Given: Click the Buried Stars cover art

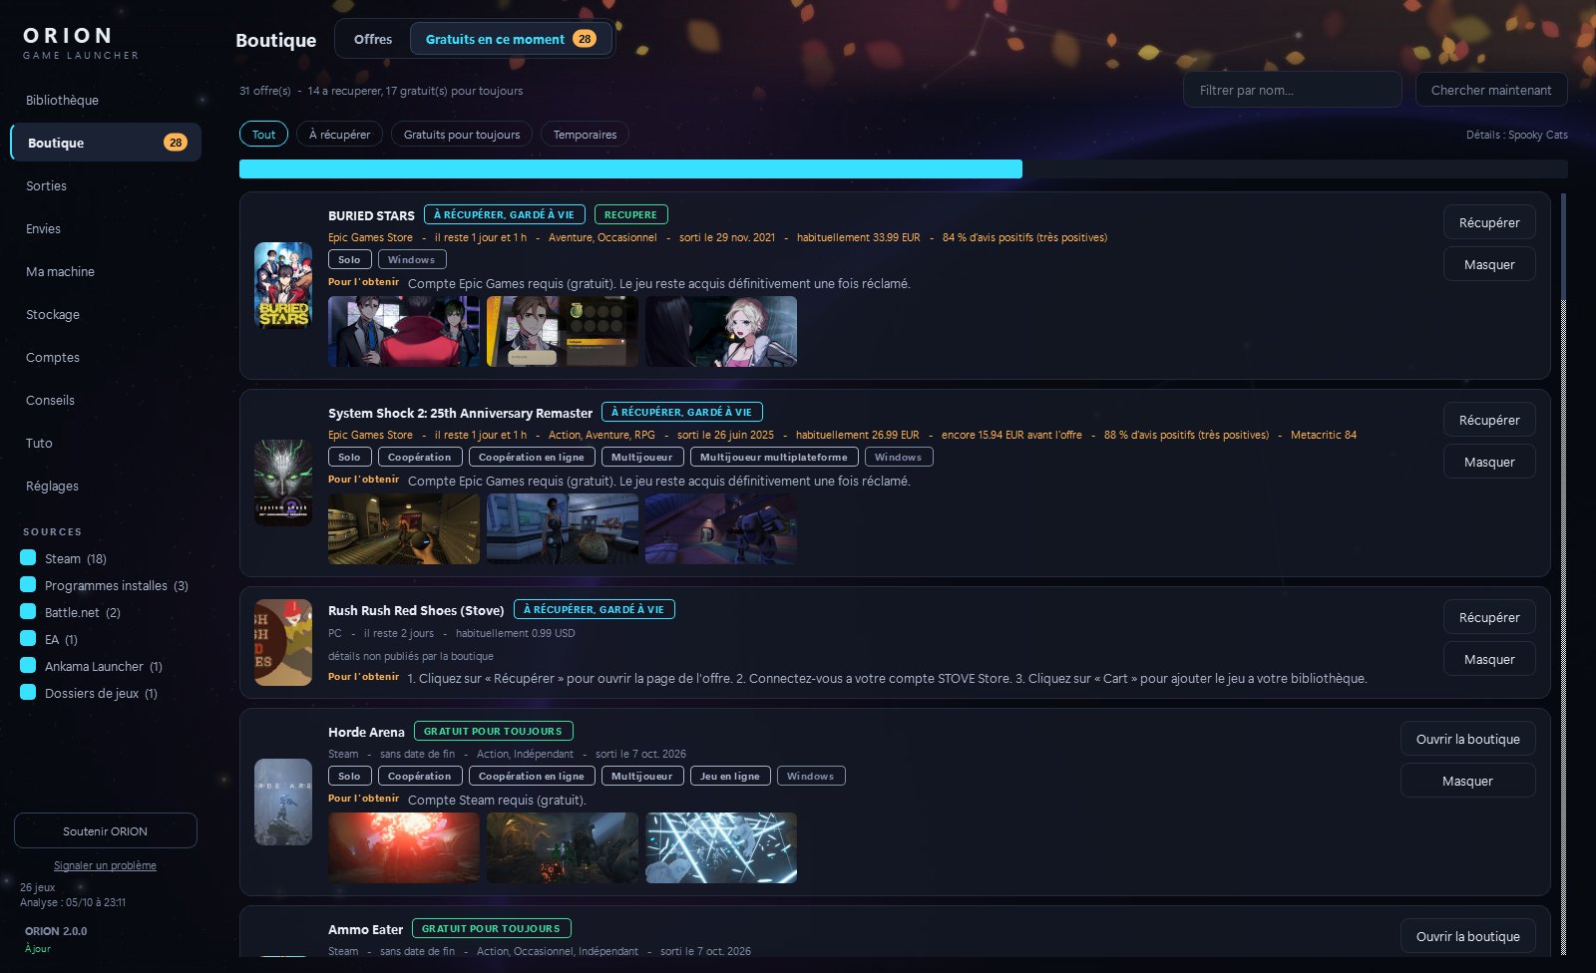Looking at the screenshot, I should (x=283, y=285).
